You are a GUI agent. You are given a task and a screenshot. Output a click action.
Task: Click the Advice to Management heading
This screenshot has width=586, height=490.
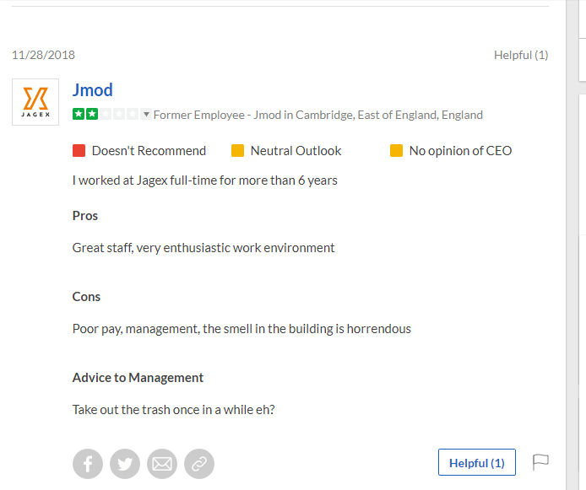[138, 378]
